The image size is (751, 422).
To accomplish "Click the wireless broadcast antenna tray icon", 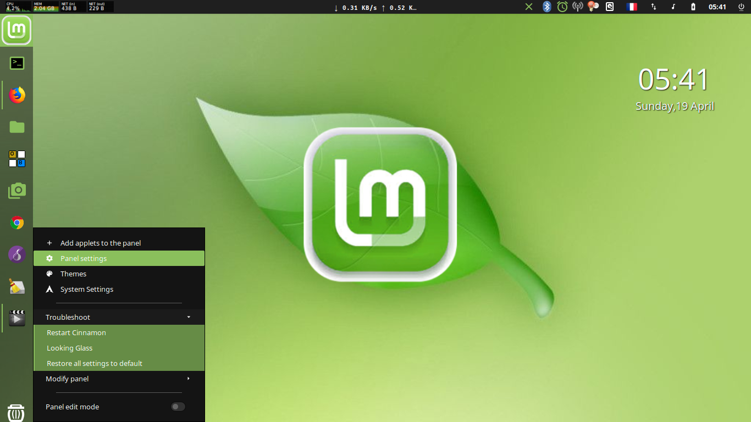I will coord(577,7).
